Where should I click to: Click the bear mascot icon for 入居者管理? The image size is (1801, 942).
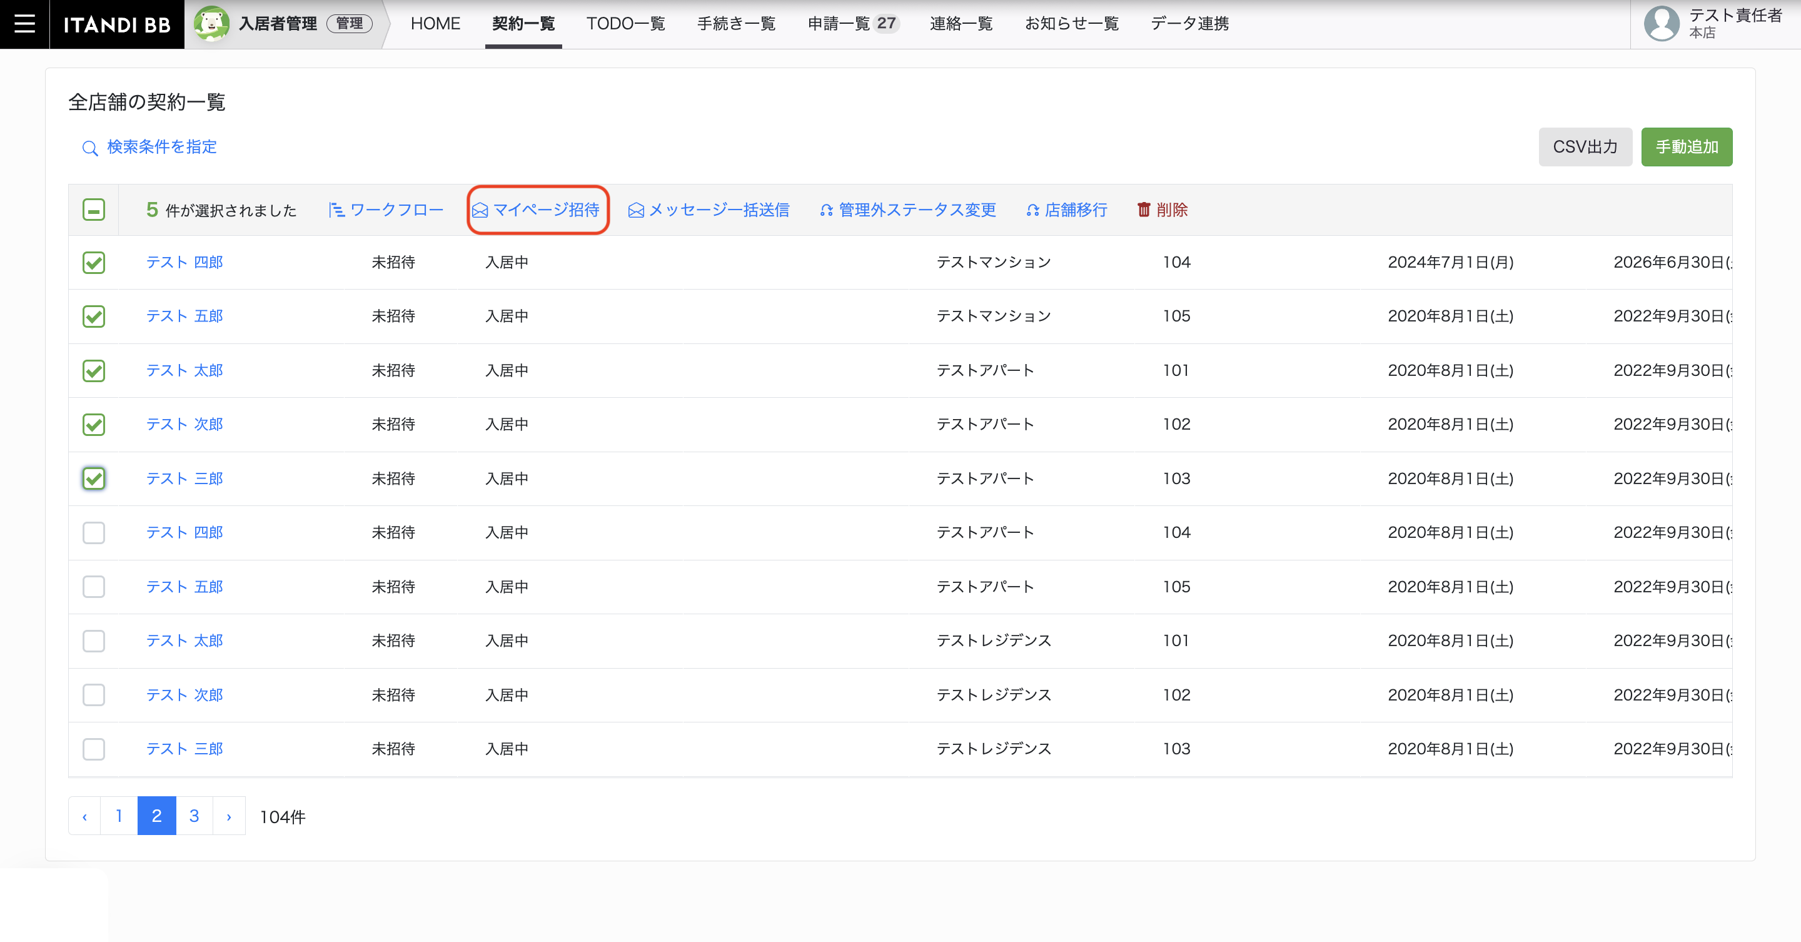click(x=211, y=24)
